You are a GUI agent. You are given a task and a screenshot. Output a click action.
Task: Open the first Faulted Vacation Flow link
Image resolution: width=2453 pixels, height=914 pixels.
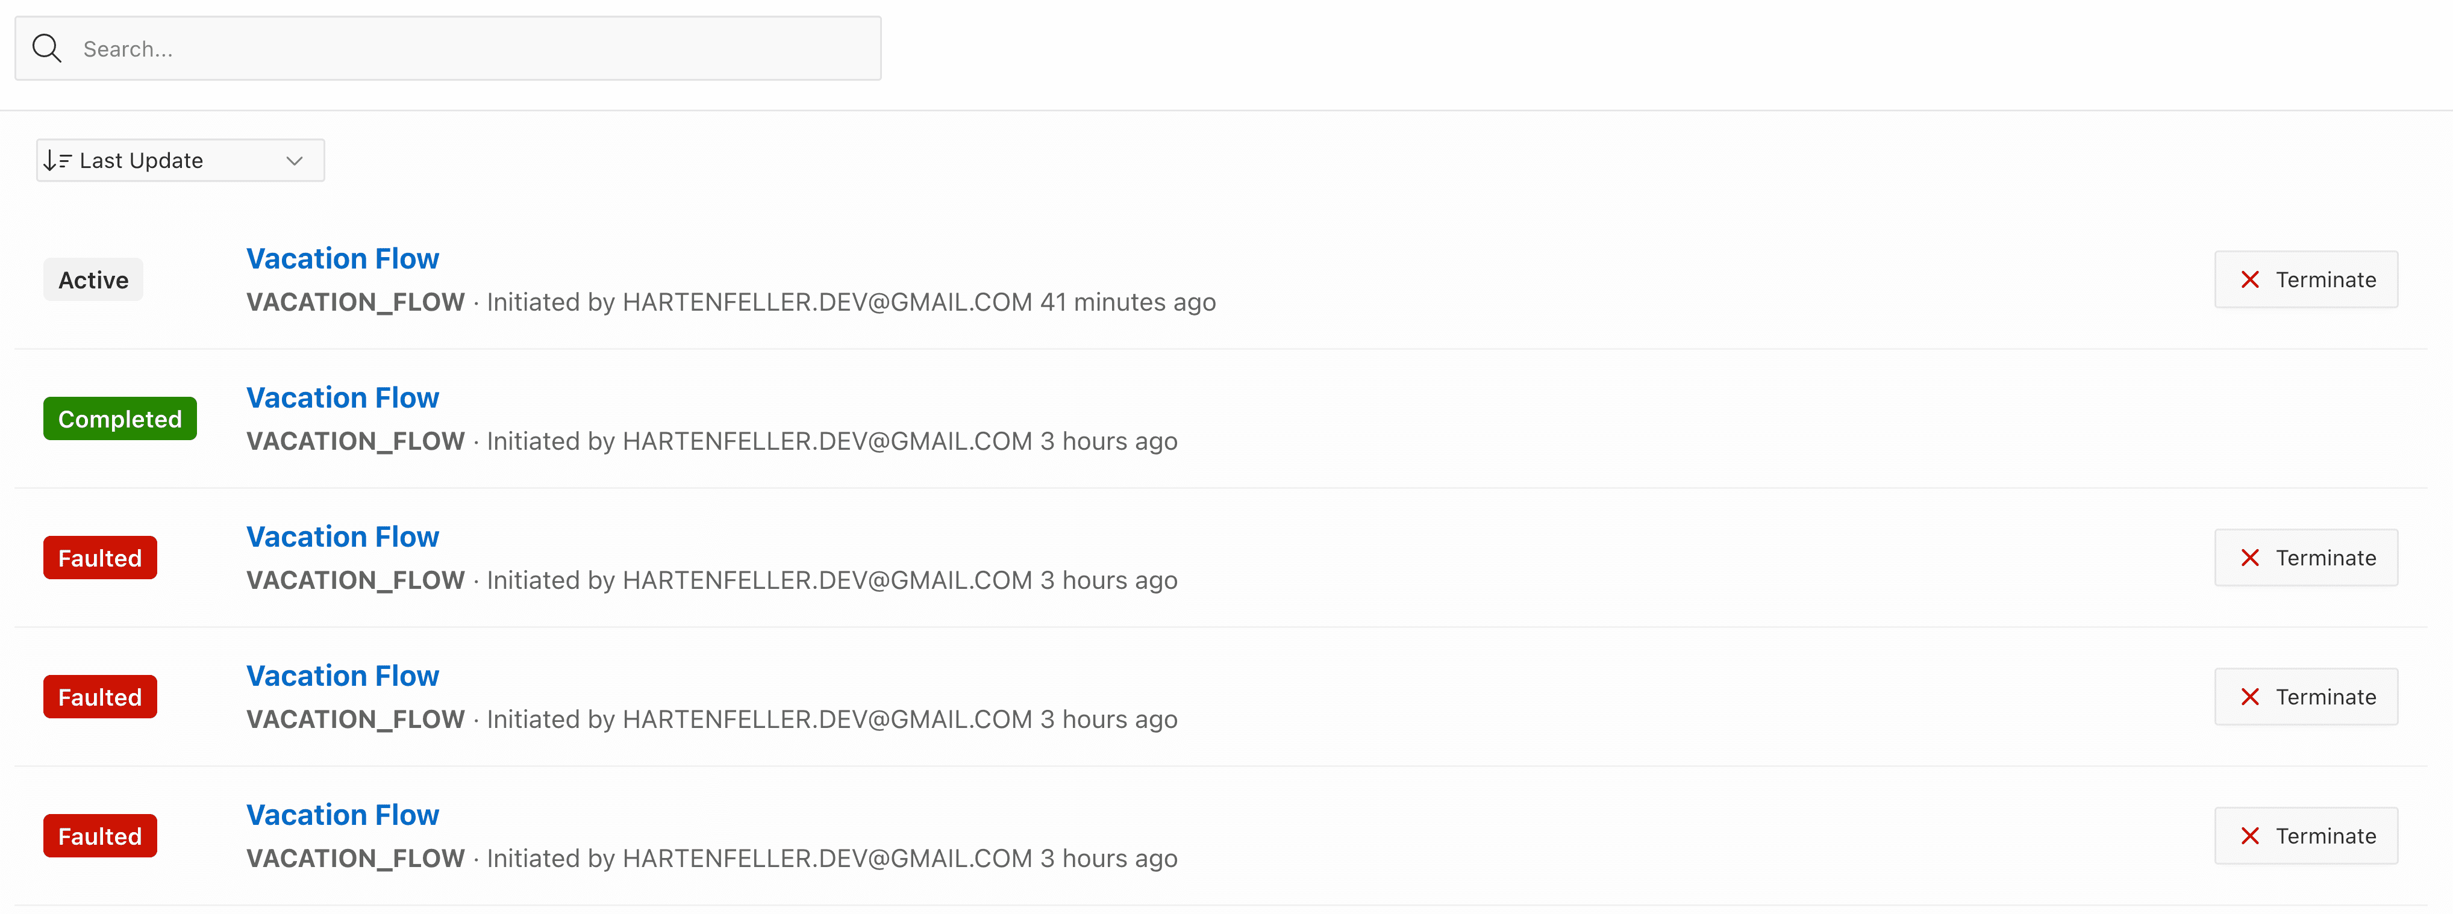point(343,536)
